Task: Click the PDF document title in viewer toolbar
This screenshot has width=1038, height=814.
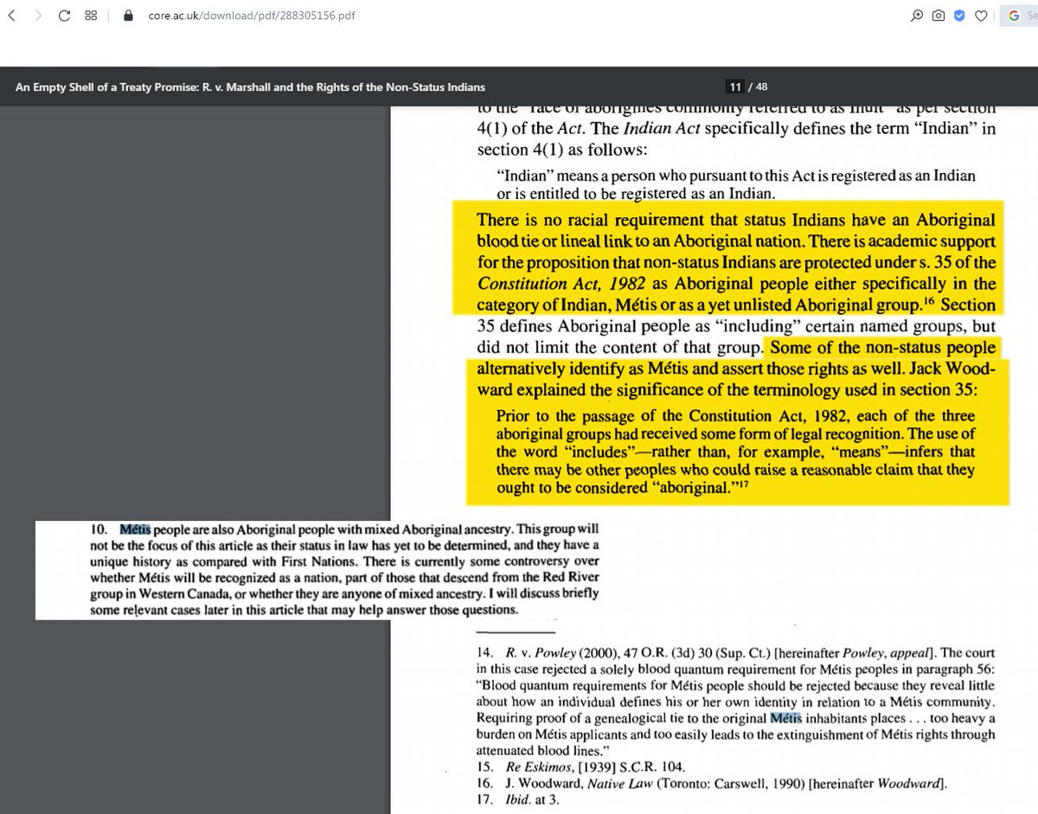Action: pyautogui.click(x=250, y=87)
